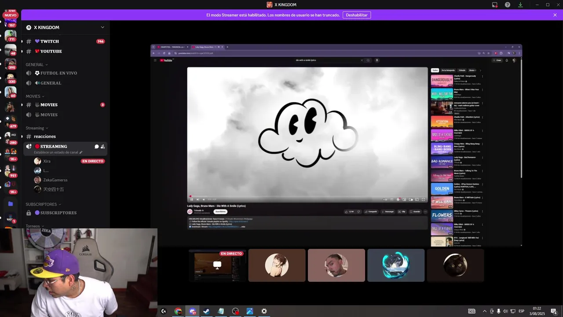Click the YouTube video progress bar
Viewport: 563px width, 317px height.
[x=307, y=196]
